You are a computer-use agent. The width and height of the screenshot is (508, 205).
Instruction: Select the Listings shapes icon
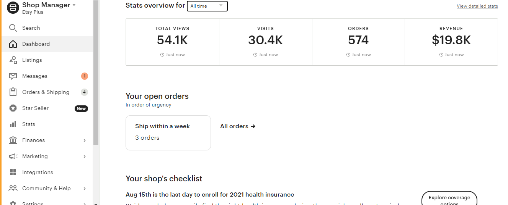pos(13,60)
